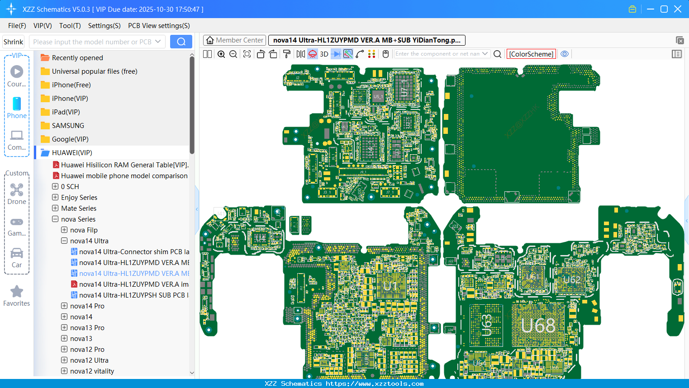Open the VIP Courses sidebar icon
This screenshot has height=388, width=689.
point(17,76)
